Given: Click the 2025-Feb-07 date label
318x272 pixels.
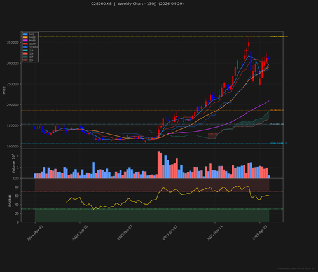Looking at the screenshot, I should coord(125,233).
